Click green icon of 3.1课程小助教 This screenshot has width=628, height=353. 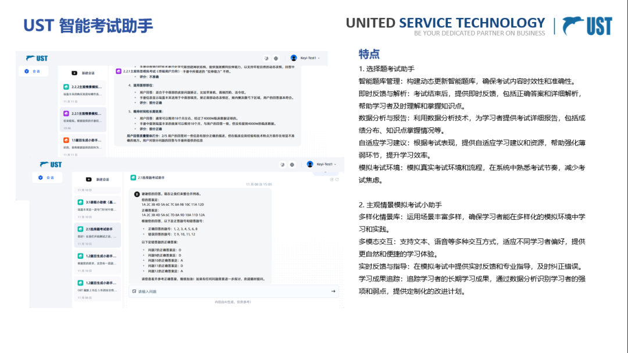pyautogui.click(x=80, y=202)
